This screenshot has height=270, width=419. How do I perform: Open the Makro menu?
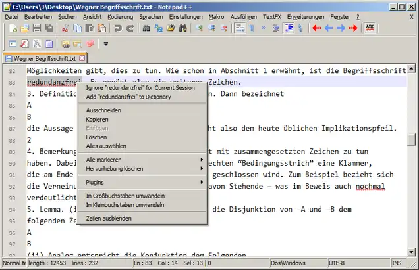click(217, 17)
